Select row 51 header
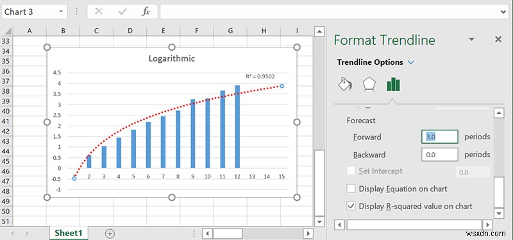This screenshot has width=513, height=240. tap(6, 221)
